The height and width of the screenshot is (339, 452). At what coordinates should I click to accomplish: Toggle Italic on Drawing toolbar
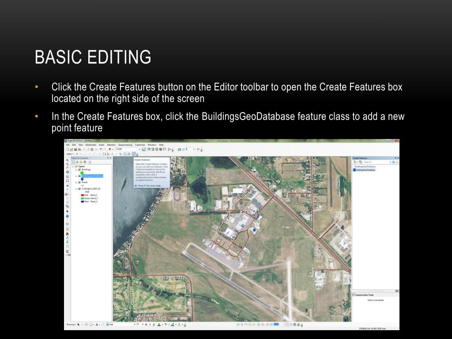pyautogui.click(x=150, y=324)
